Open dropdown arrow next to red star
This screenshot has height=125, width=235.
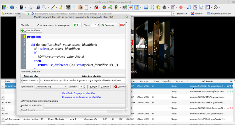click(185, 7)
